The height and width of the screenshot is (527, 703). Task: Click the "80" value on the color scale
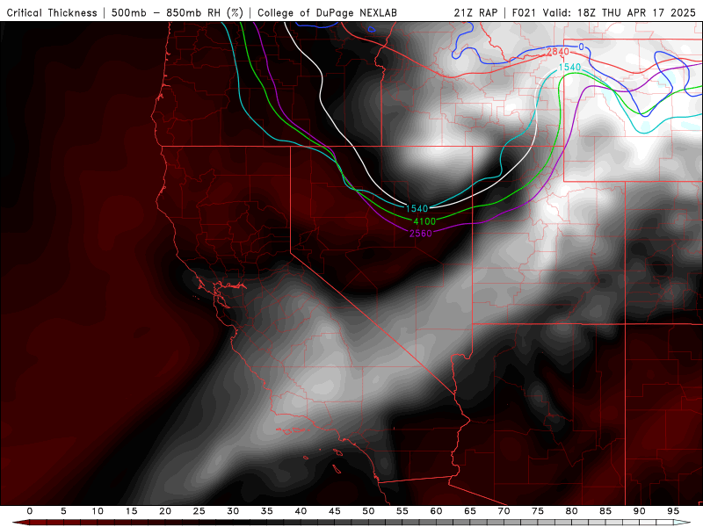571,511
